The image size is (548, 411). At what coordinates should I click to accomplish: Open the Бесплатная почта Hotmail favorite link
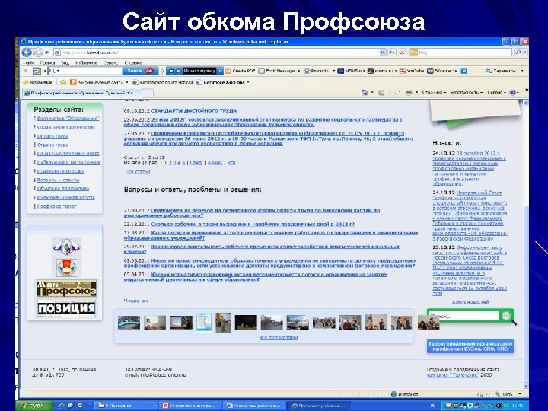163,82
